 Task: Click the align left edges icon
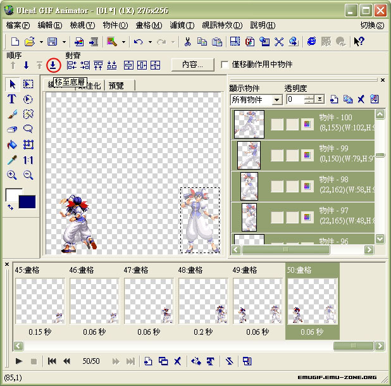click(x=71, y=65)
